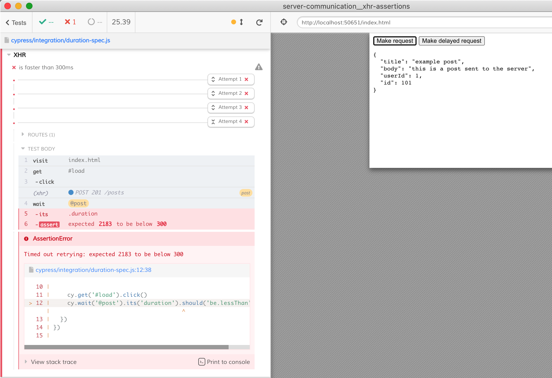Screen dimensions: 552x378
Task: Click the warning triangle icon beside the test
Action: [x=259, y=67]
